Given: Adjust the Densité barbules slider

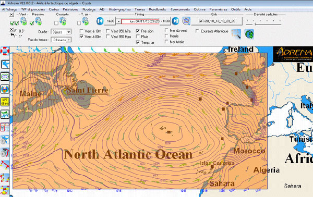Looking at the screenshot, I should 263,22.
